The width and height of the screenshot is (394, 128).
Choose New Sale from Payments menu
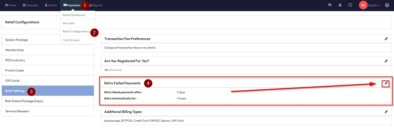[x=69, y=23]
